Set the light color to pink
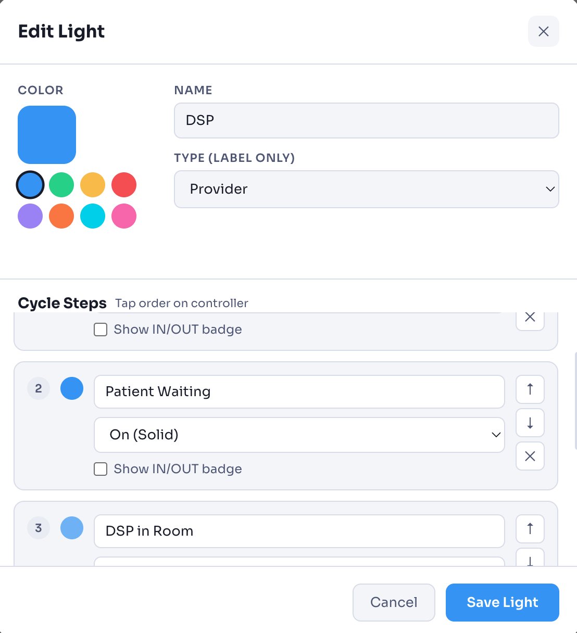The image size is (577, 633). tap(124, 216)
